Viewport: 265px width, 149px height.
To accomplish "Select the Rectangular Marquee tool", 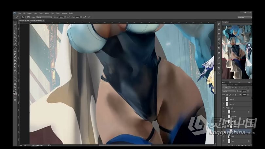I will (15, 28).
